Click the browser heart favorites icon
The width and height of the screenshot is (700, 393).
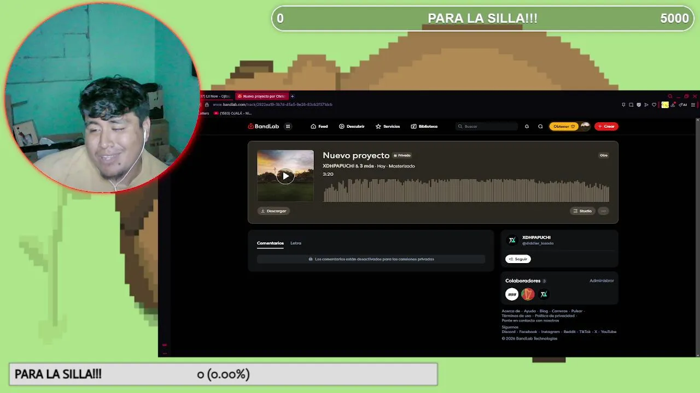pyautogui.click(x=654, y=105)
